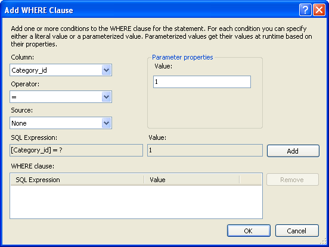Click the Remove button
This screenshot has height=247, width=329.
[293, 180]
